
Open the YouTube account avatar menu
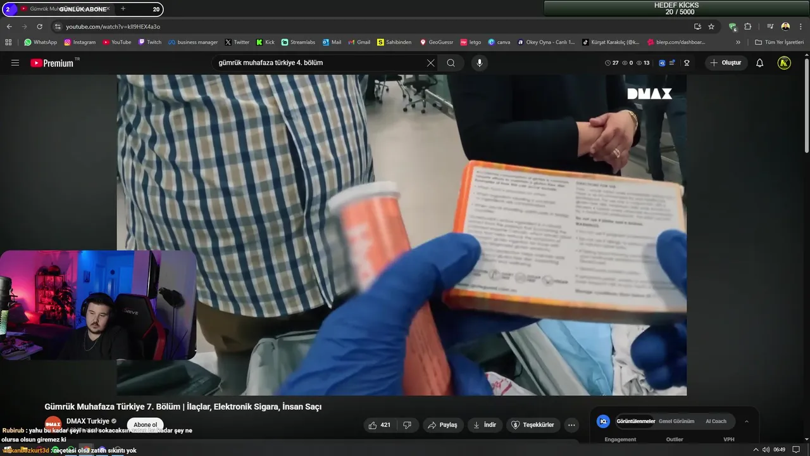pyautogui.click(x=784, y=63)
